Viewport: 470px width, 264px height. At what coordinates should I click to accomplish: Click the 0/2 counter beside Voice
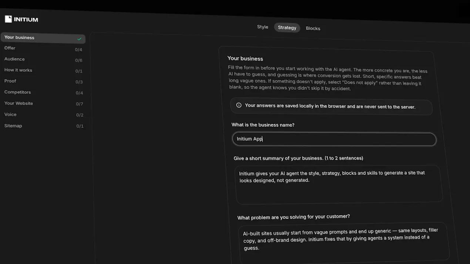click(80, 115)
